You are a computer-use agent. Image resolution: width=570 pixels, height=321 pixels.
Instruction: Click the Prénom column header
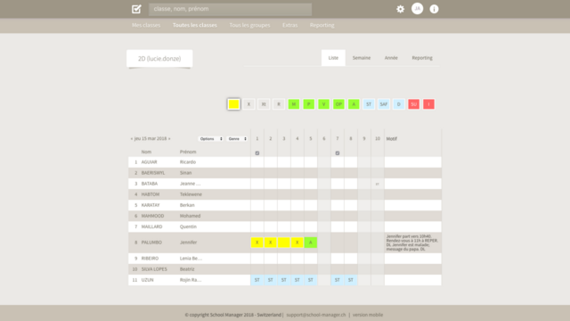[x=188, y=152]
